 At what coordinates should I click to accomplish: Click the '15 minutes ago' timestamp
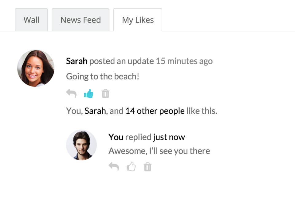pos(184,61)
